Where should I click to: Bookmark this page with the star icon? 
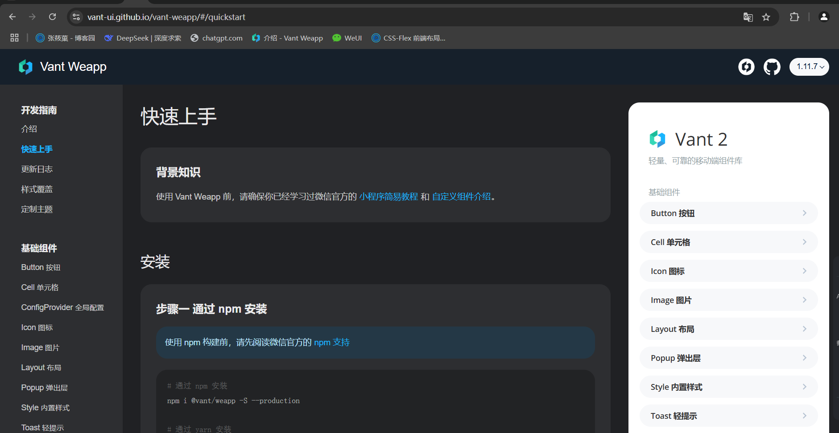coord(766,17)
